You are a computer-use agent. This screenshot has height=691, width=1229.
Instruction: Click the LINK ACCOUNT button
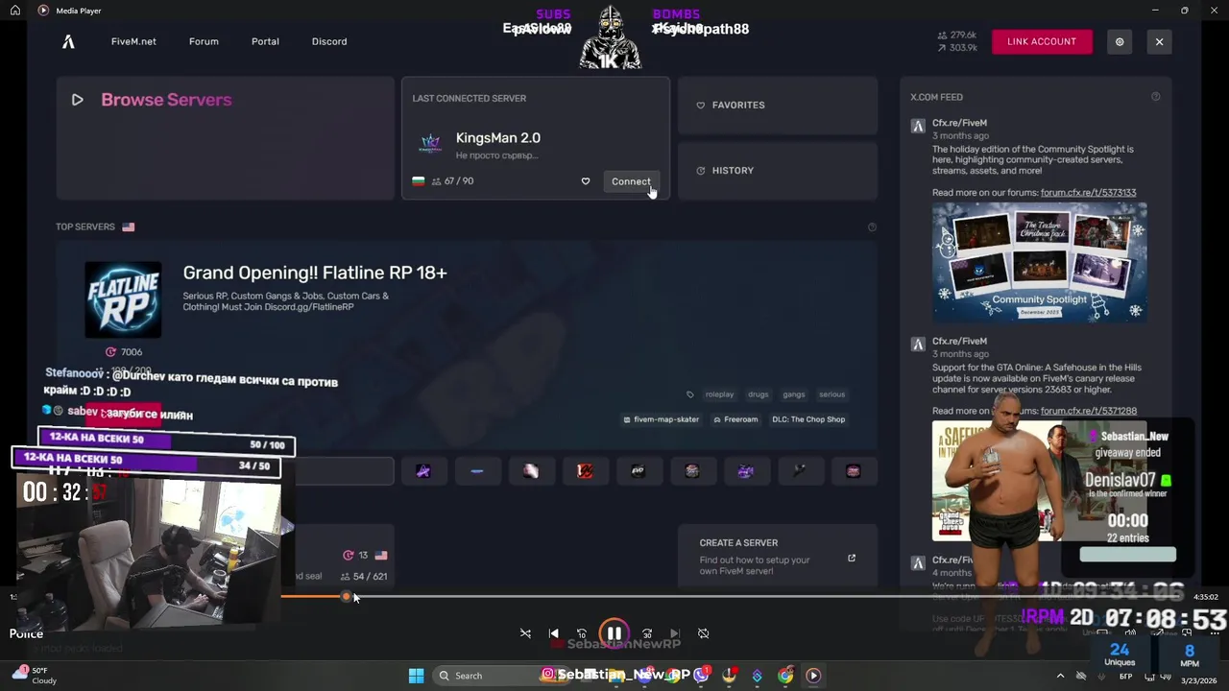pyautogui.click(x=1042, y=41)
